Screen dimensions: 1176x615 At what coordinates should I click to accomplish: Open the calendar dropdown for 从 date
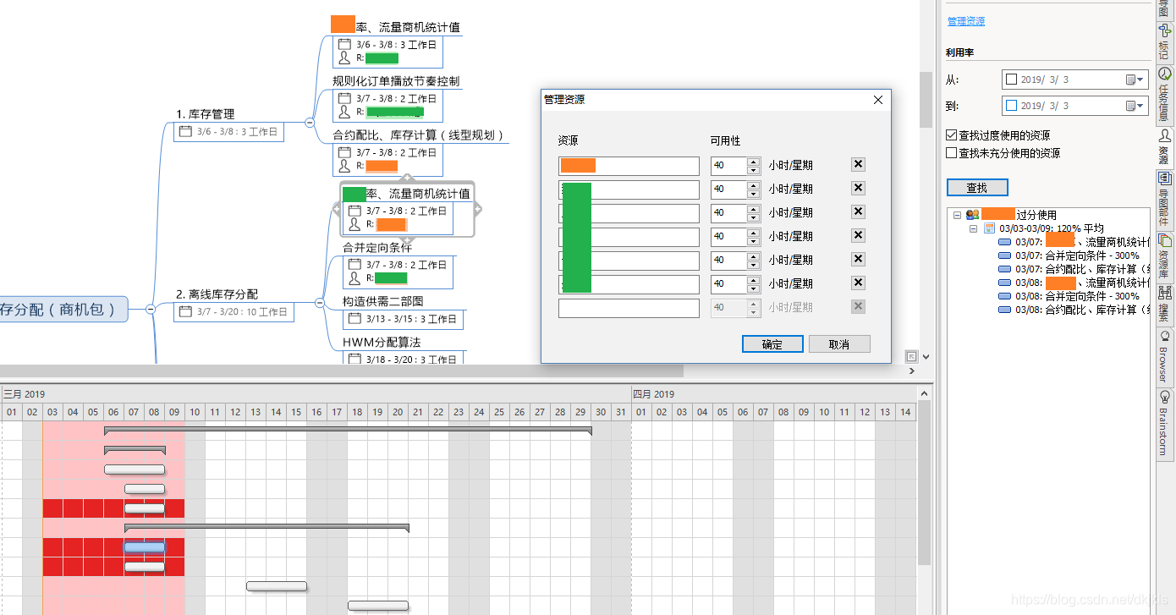pos(1135,80)
